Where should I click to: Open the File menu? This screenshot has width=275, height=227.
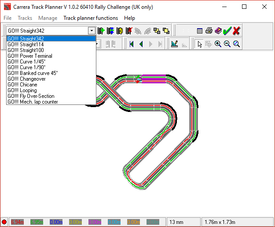pos(7,18)
